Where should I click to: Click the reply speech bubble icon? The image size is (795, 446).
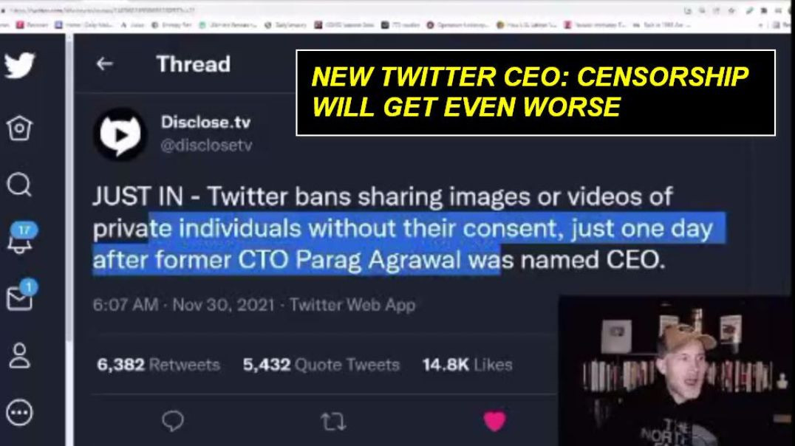pyautogui.click(x=173, y=421)
